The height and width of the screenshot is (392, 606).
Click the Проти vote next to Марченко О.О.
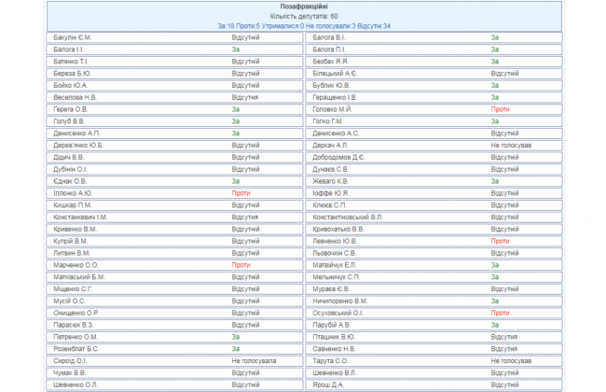click(241, 264)
